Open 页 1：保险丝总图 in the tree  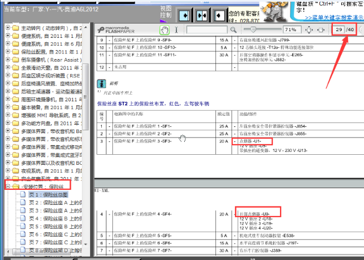(48, 195)
